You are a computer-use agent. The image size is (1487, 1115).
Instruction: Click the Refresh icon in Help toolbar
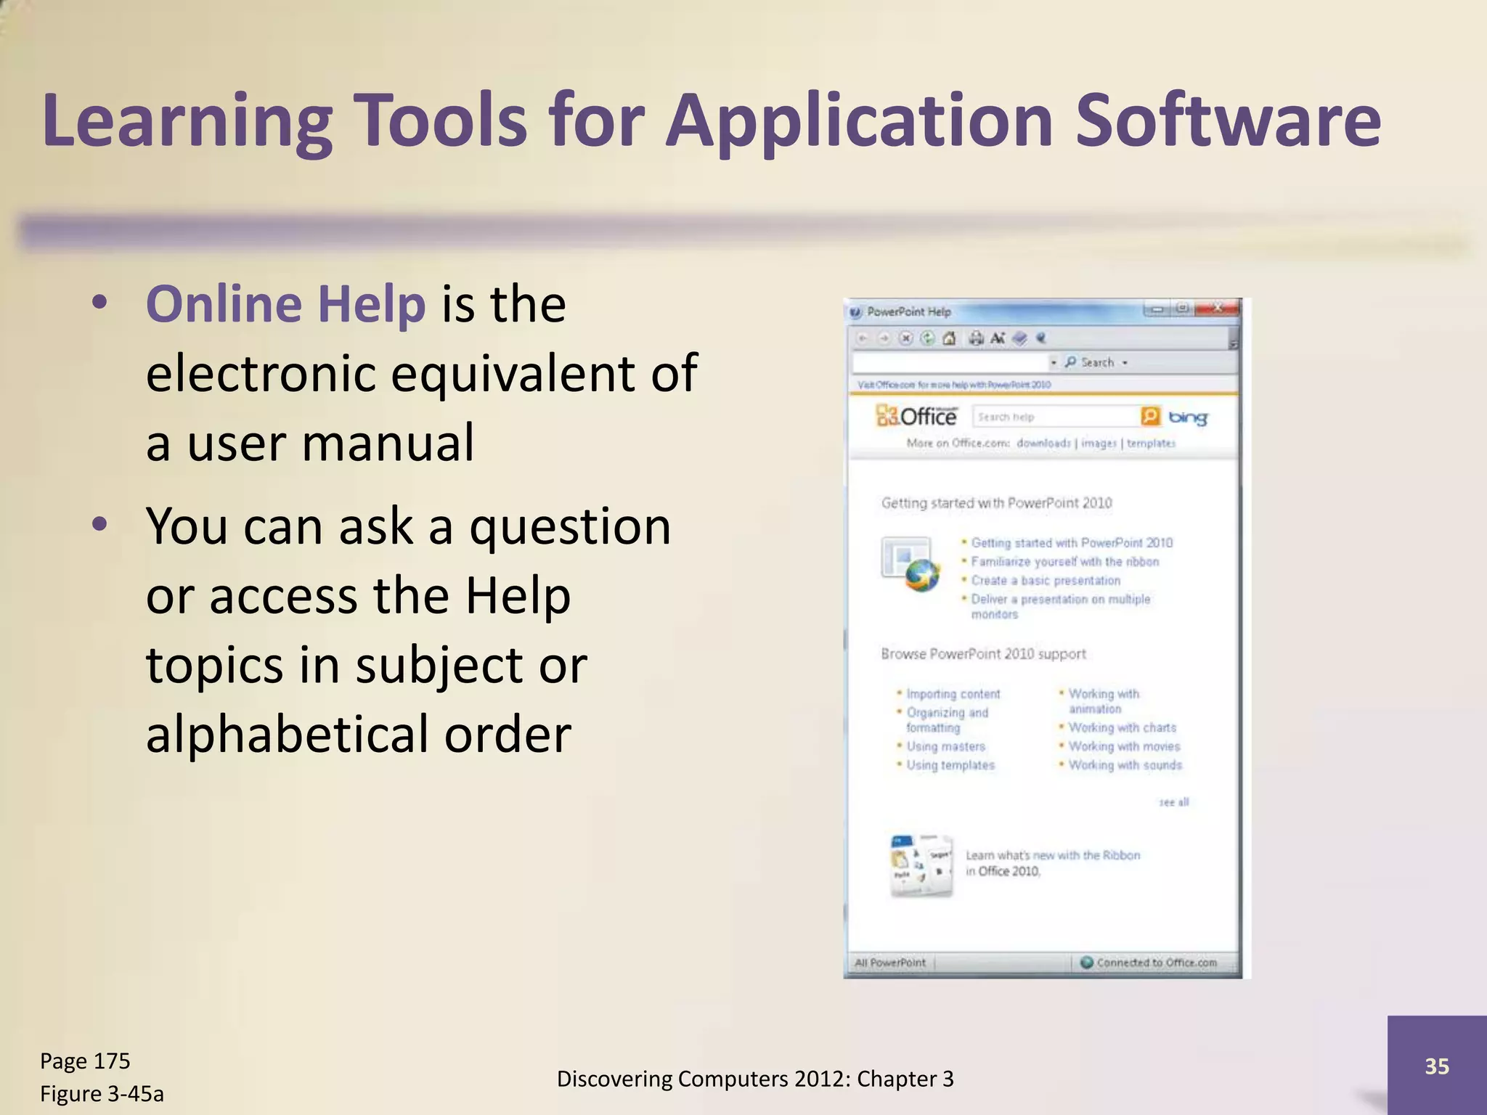(x=927, y=338)
